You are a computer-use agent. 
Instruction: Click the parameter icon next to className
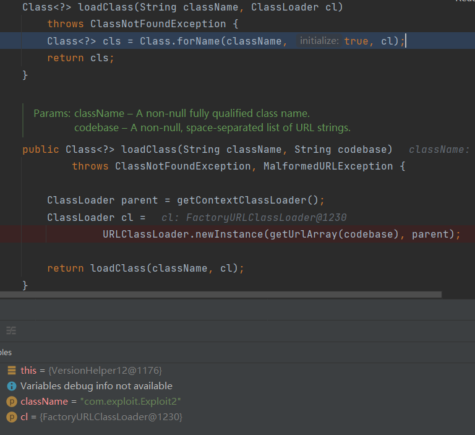11,402
